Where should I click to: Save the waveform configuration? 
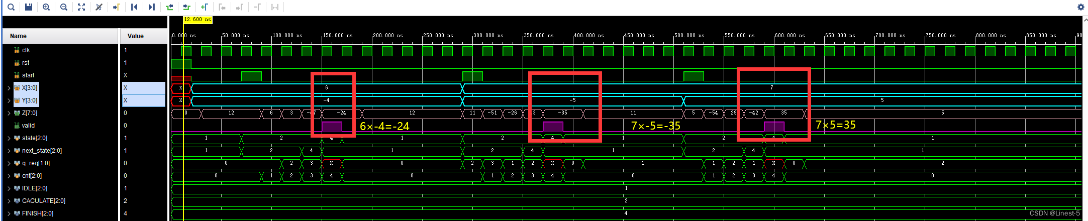coord(29,7)
